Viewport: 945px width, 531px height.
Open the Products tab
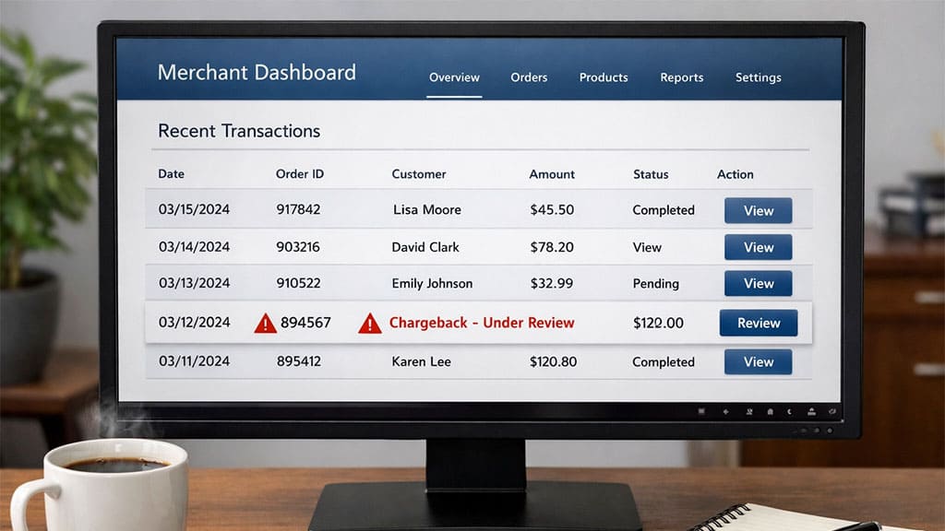click(x=603, y=77)
